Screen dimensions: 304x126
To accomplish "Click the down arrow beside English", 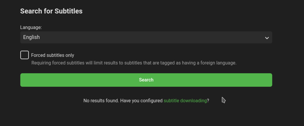I will [x=267, y=38].
